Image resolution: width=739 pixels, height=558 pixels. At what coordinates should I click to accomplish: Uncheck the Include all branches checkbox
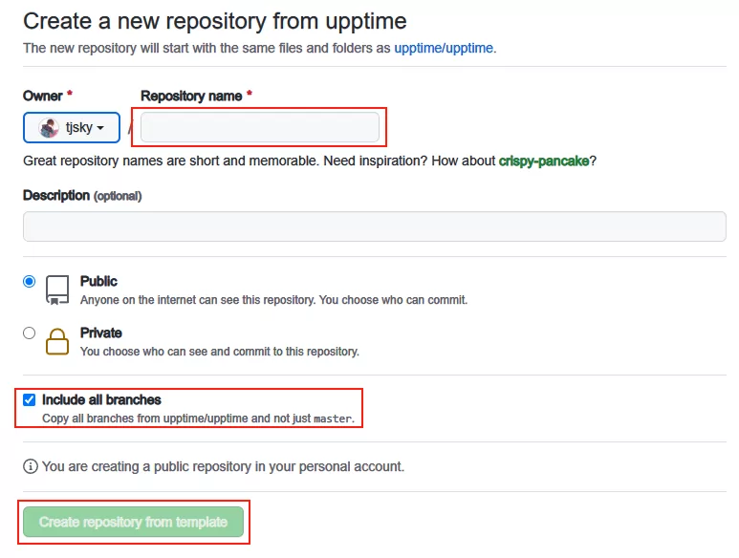[30, 399]
